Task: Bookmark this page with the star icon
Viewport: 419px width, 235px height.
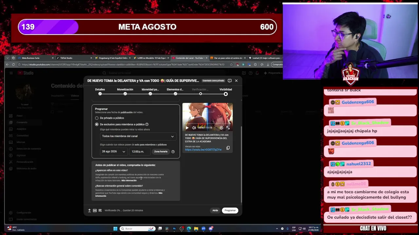Action: click(x=231, y=65)
